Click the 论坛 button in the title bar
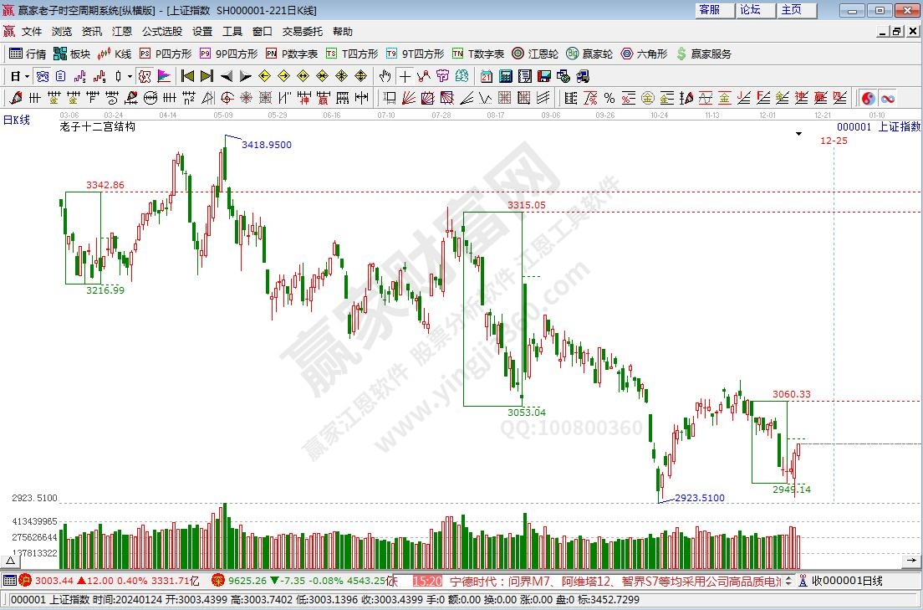The width and height of the screenshot is (923, 610). (750, 10)
